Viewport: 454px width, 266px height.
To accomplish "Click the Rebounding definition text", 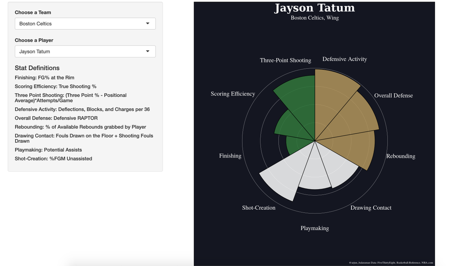I will [x=80, y=127].
